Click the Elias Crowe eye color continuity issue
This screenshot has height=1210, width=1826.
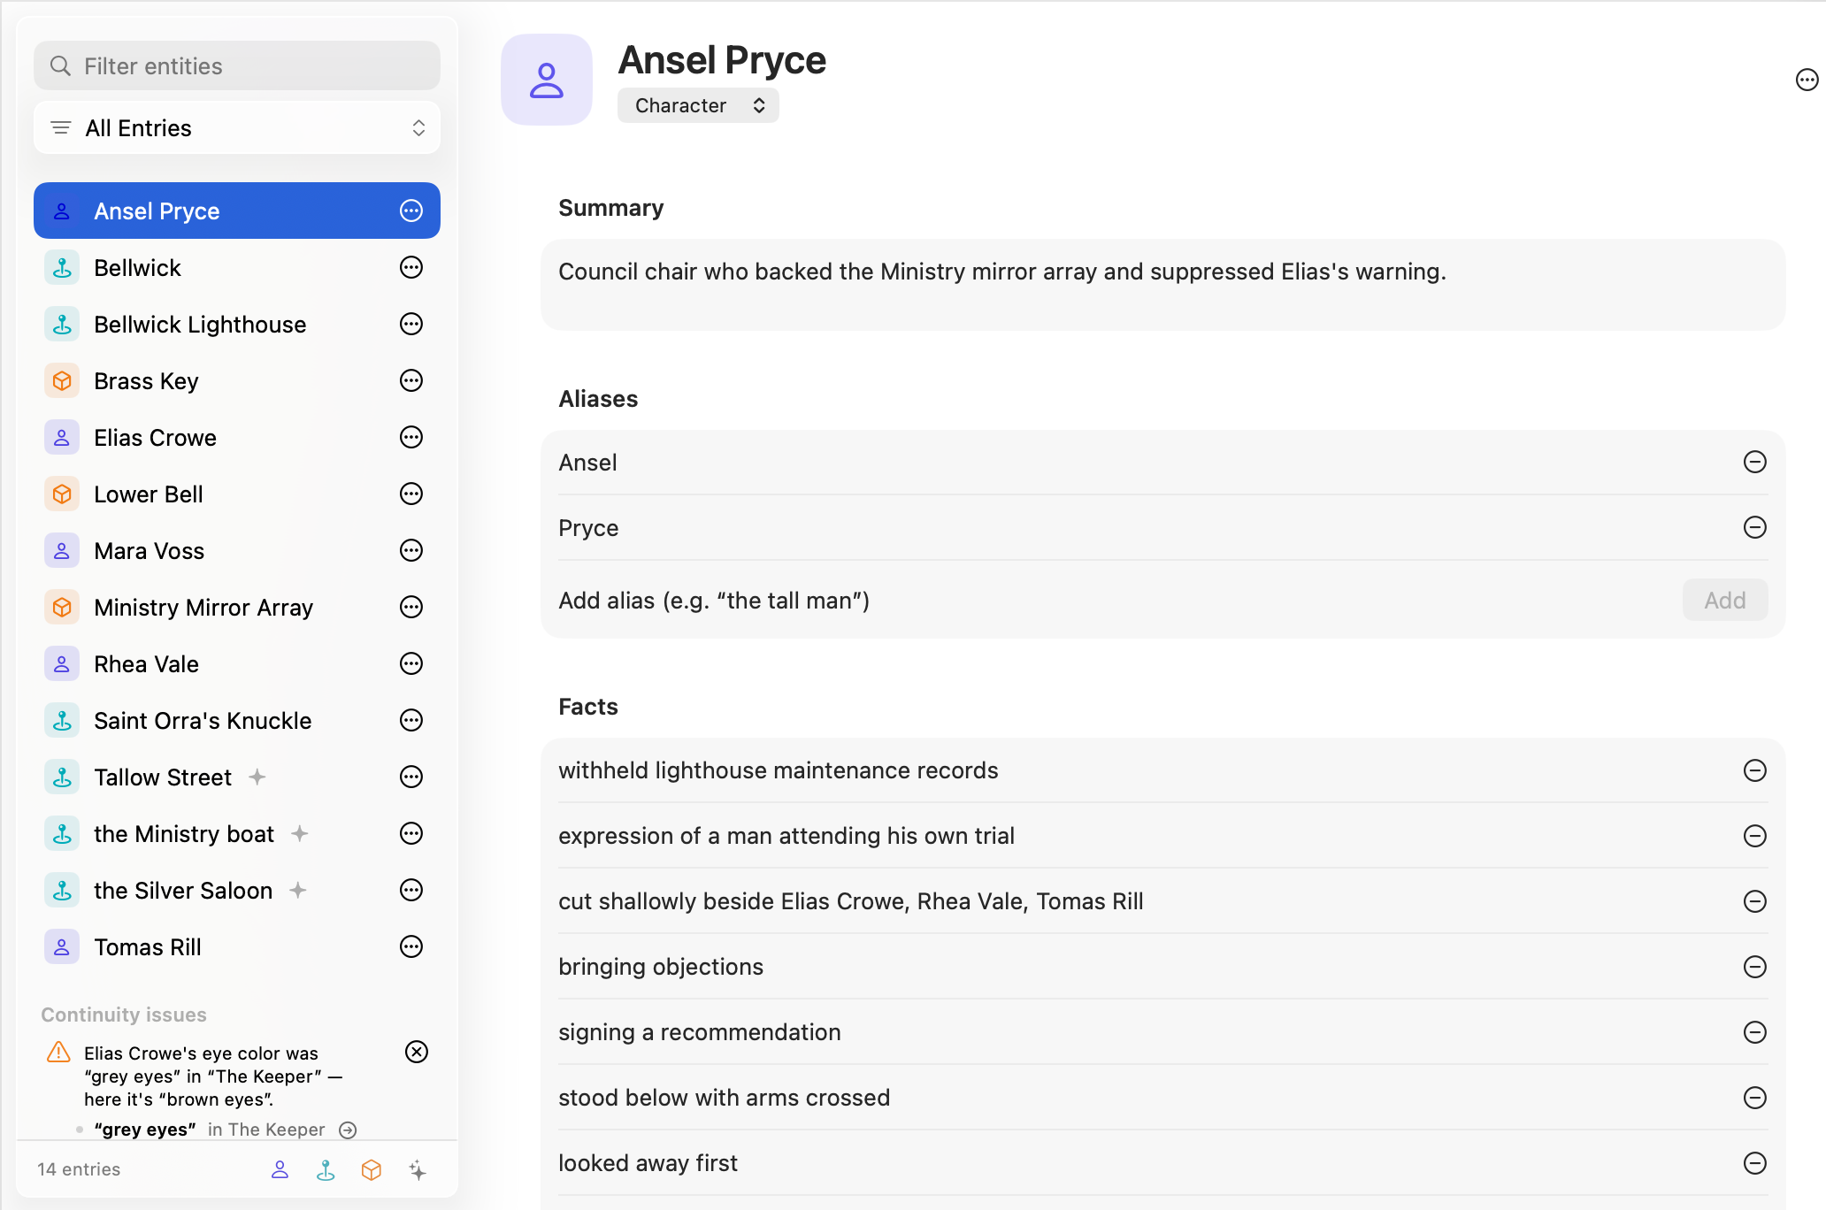pyautogui.click(x=213, y=1076)
